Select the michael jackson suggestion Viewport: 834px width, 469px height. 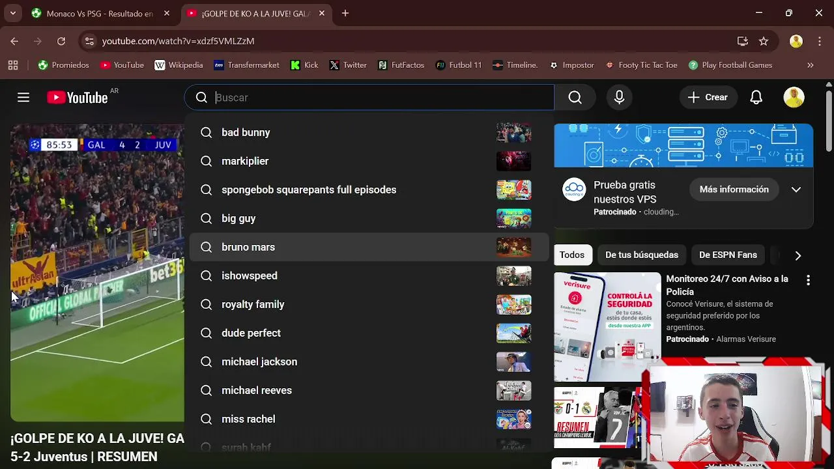pos(369,362)
